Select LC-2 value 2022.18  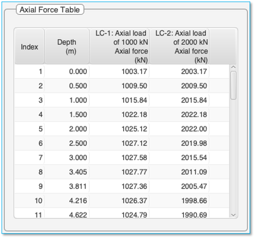click(x=179, y=114)
